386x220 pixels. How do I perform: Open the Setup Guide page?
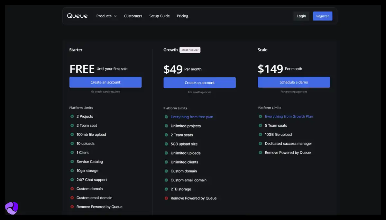[159, 16]
